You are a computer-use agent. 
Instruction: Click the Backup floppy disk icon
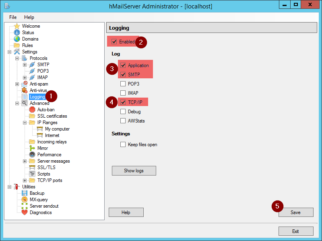[x=25, y=193]
